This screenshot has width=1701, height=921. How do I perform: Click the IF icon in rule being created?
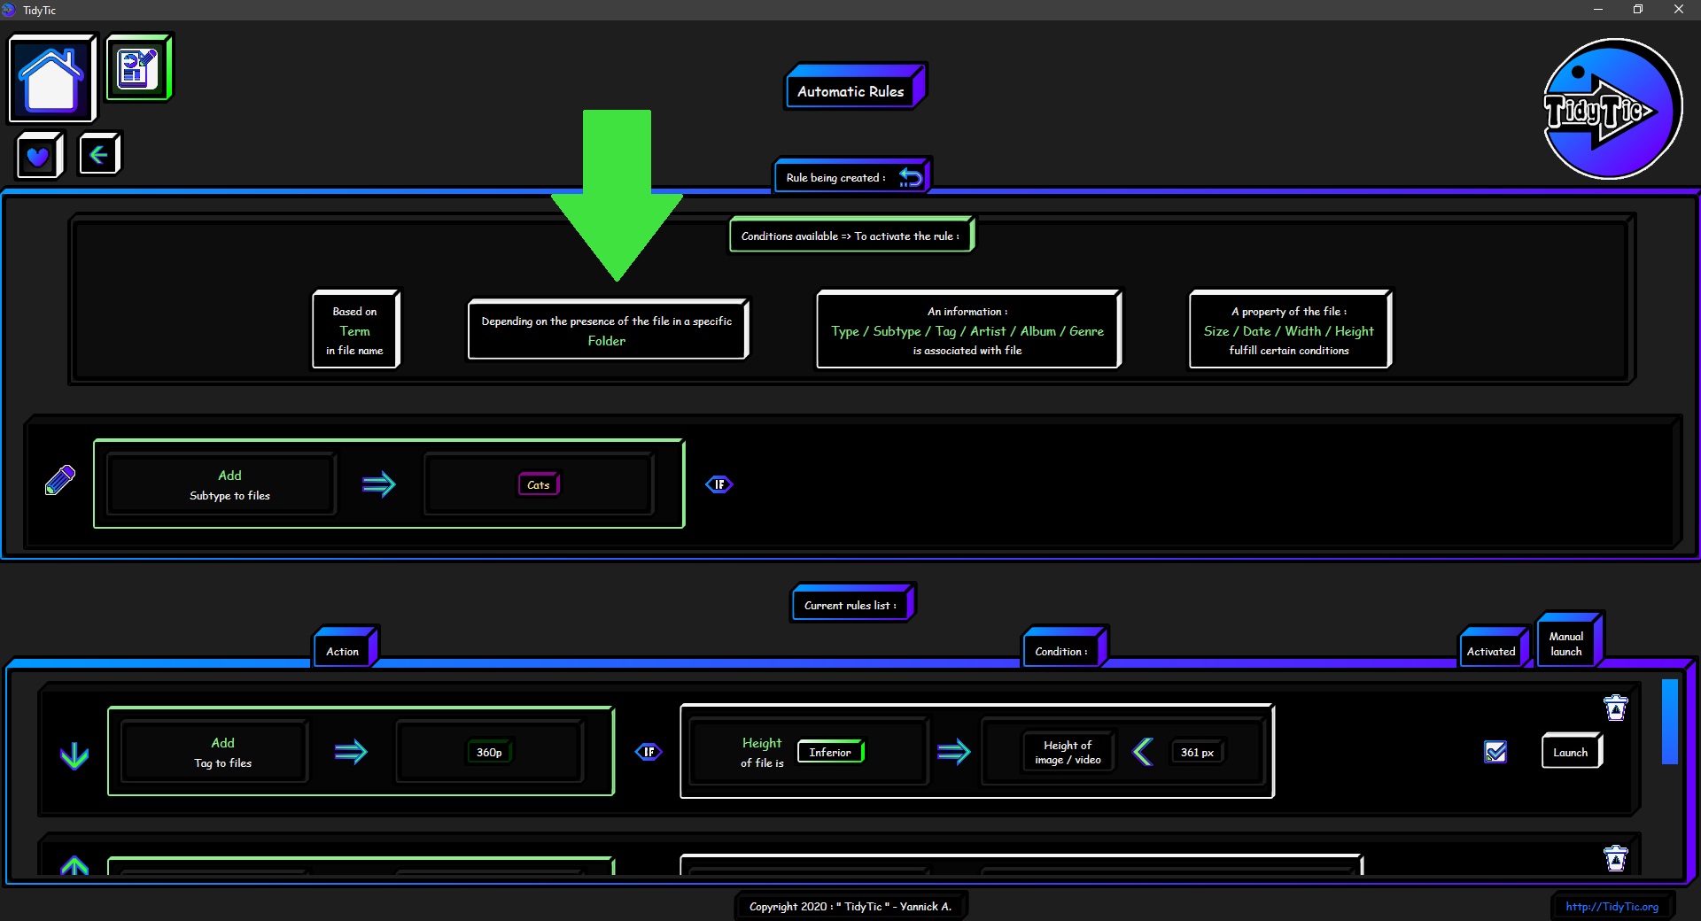coord(718,484)
